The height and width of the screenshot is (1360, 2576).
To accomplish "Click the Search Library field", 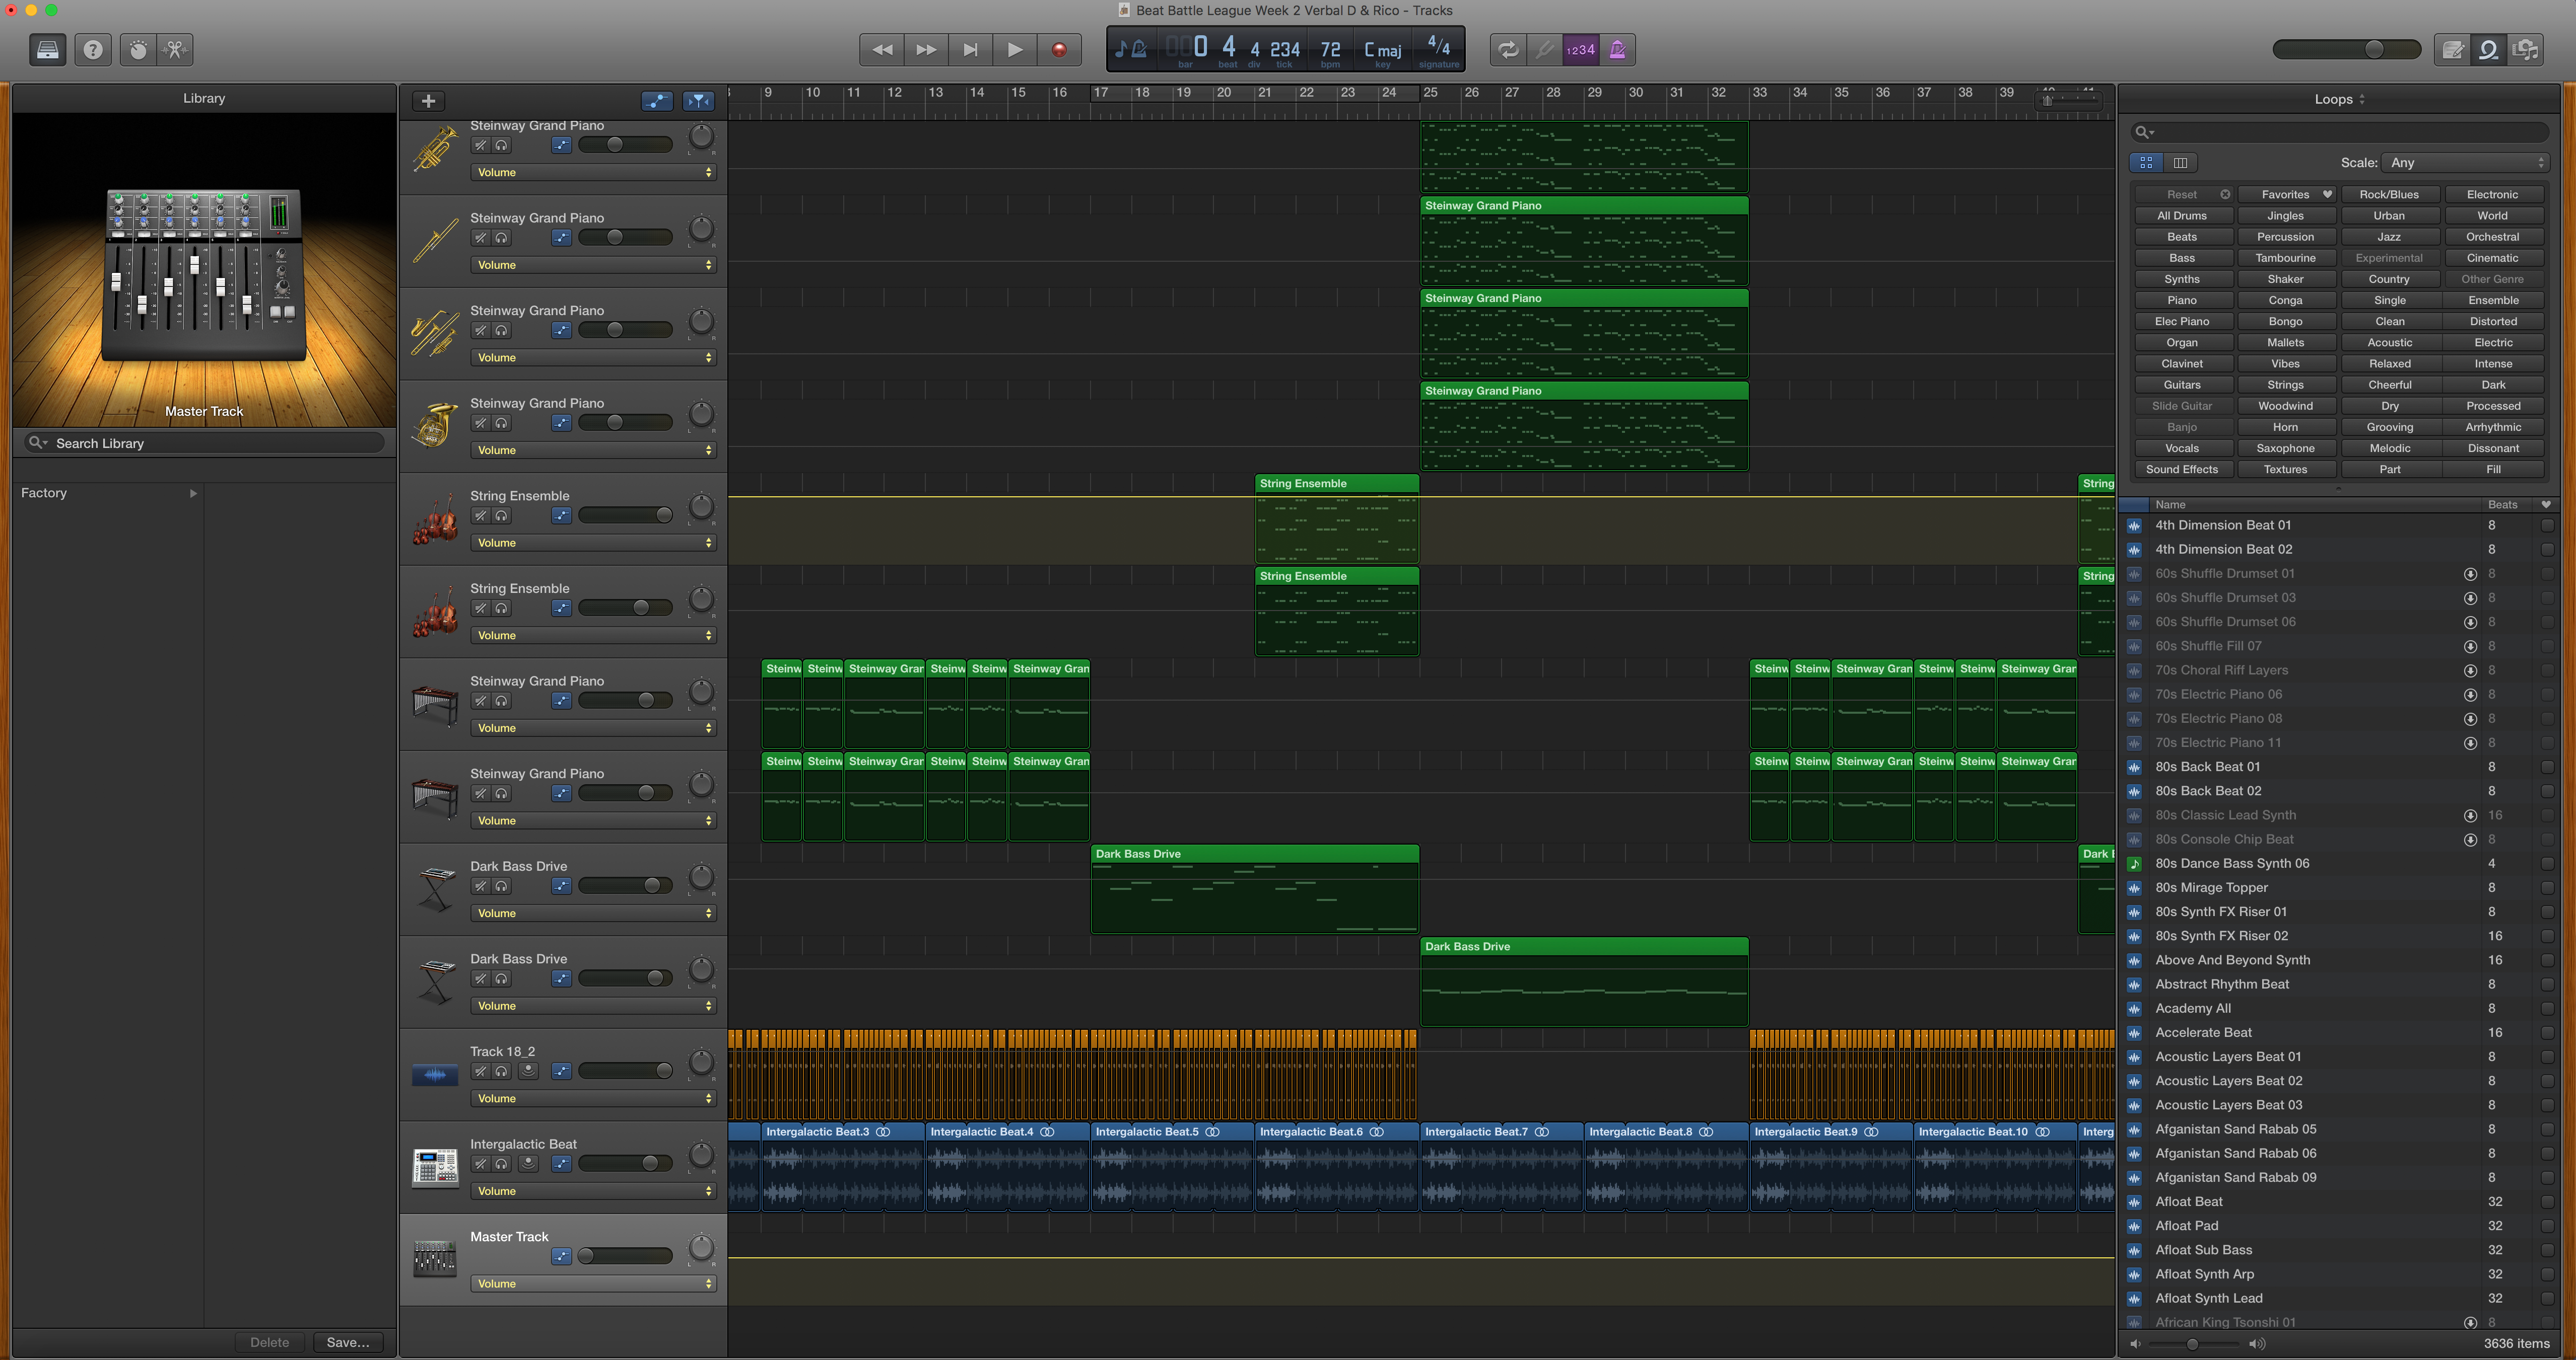I will pos(205,442).
